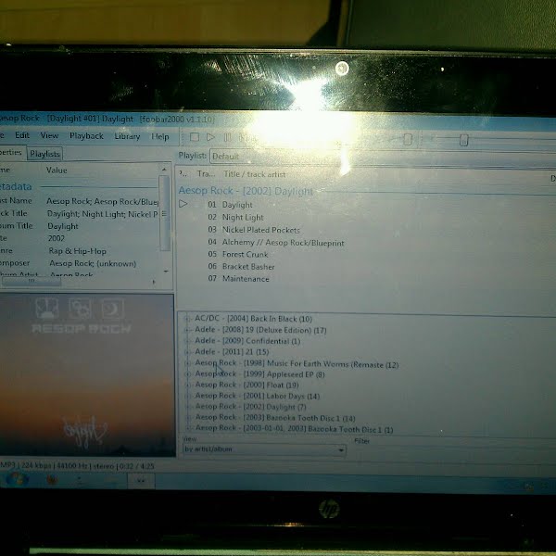This screenshot has height=556, width=556.
Task: Switch to the Playlists tab
Action: pos(44,154)
